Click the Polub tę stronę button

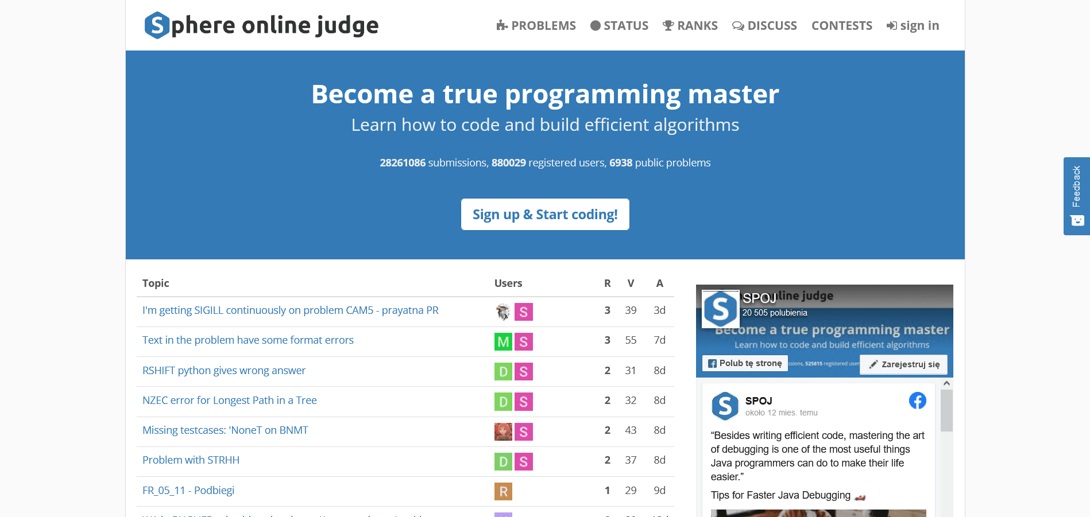point(745,363)
